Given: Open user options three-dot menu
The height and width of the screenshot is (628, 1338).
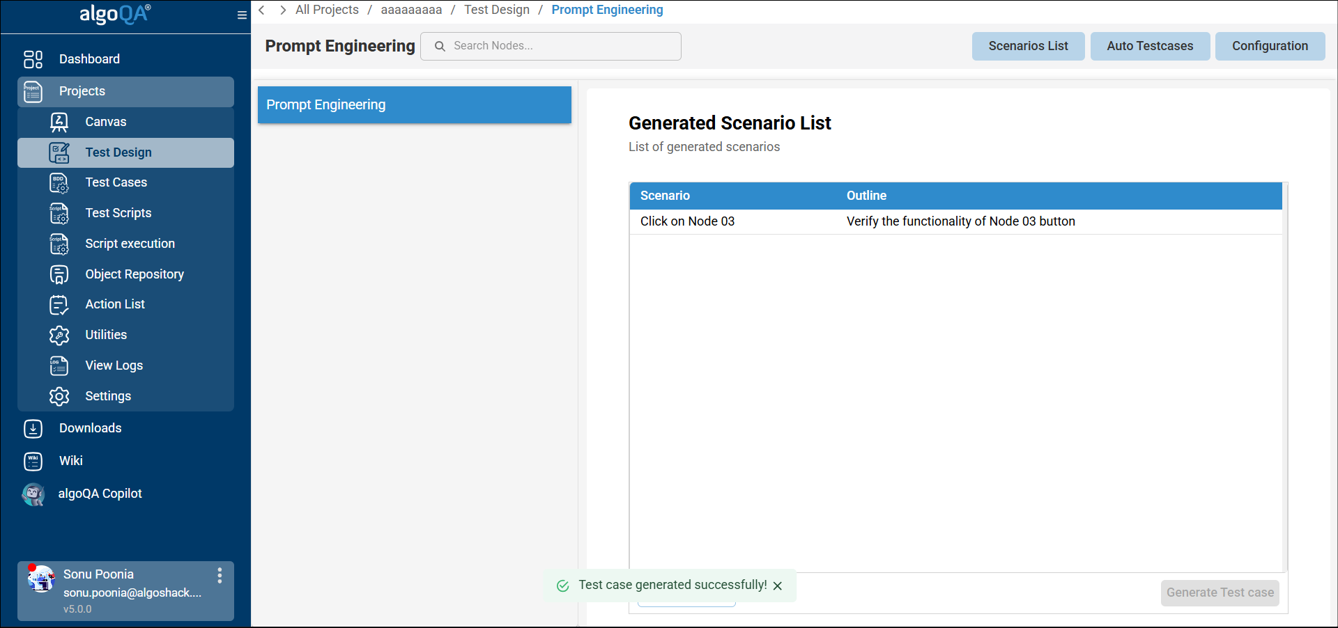Looking at the screenshot, I should point(220,575).
